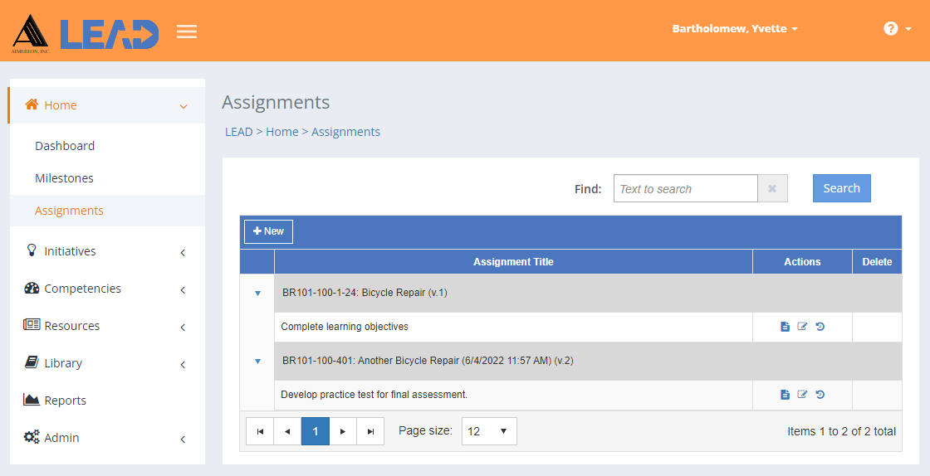Open history icon for Develop practice test

pos(820,394)
